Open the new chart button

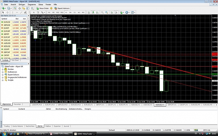[x=3, y=8]
